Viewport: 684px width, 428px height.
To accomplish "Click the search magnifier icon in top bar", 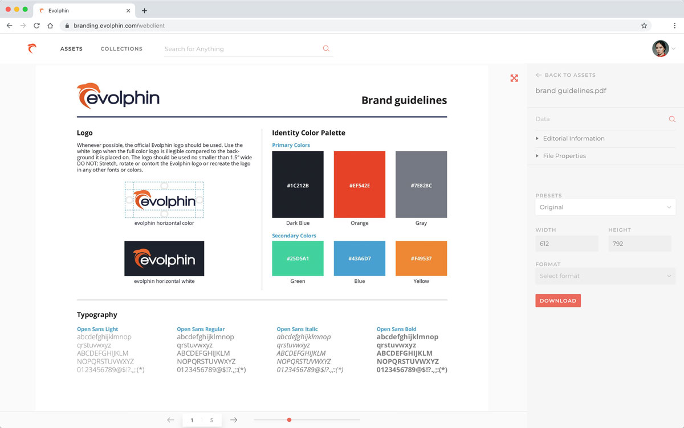I will (x=326, y=48).
